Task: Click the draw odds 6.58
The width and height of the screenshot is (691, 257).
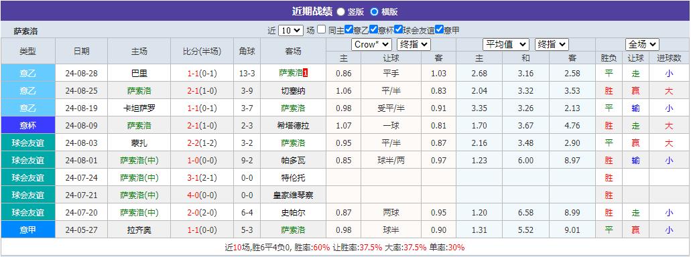Action: tap(525, 213)
